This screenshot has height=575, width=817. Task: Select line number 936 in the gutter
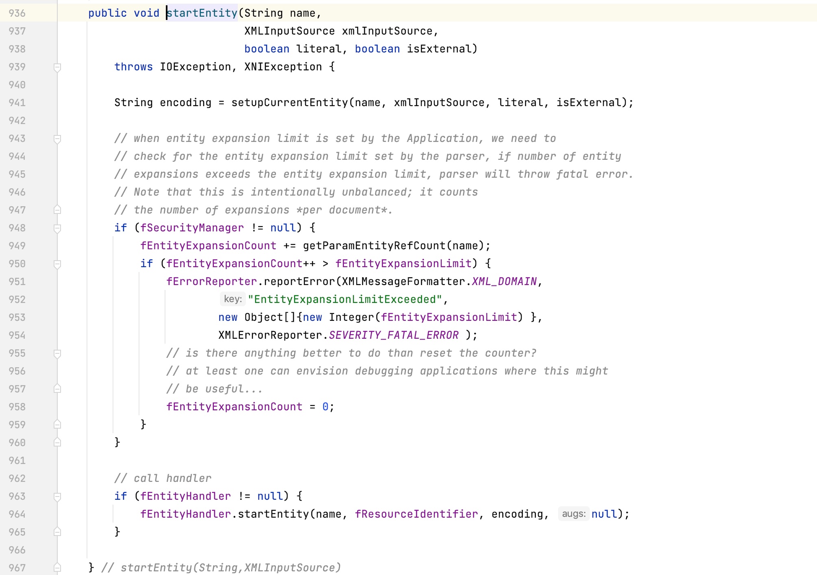pos(17,13)
